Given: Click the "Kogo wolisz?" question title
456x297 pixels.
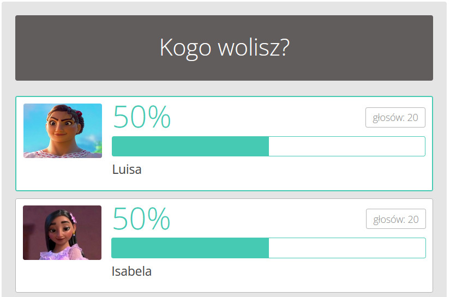Looking at the screenshot, I should 224,48.
